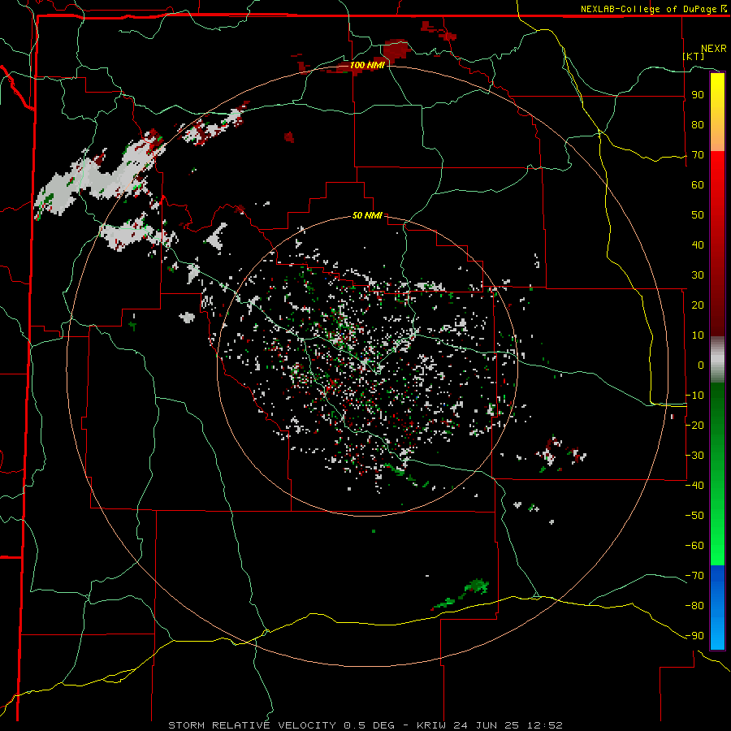Viewport: 731px width, 731px height.
Task: Click the 12:52 timestamp in the caption
Action: 544,725
